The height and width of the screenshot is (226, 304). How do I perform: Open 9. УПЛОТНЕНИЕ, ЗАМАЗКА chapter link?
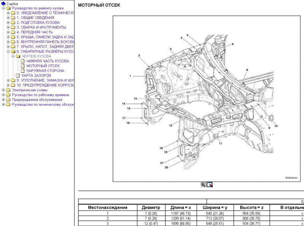coord(45,80)
